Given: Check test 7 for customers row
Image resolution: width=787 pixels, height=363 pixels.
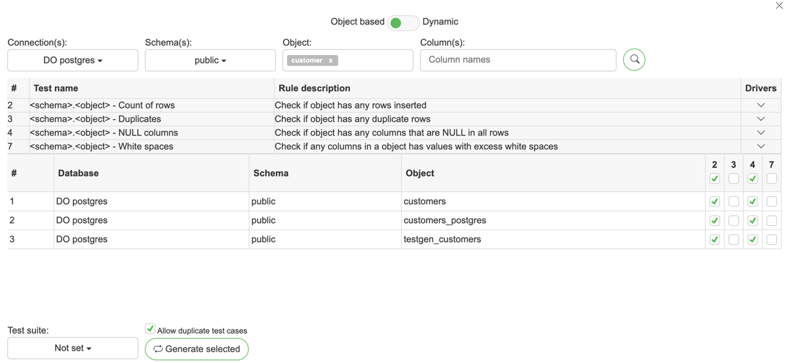Looking at the screenshot, I should point(771,201).
